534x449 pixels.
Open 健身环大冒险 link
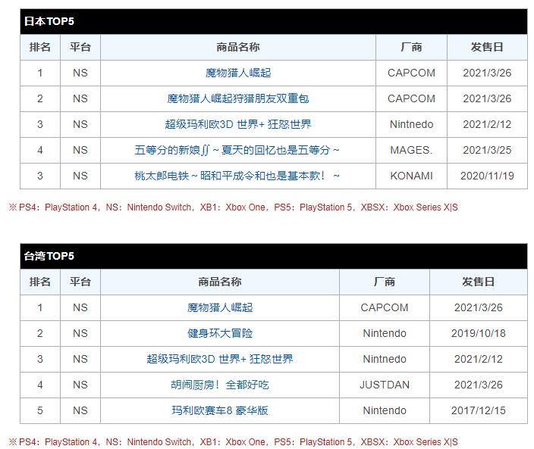220,333
